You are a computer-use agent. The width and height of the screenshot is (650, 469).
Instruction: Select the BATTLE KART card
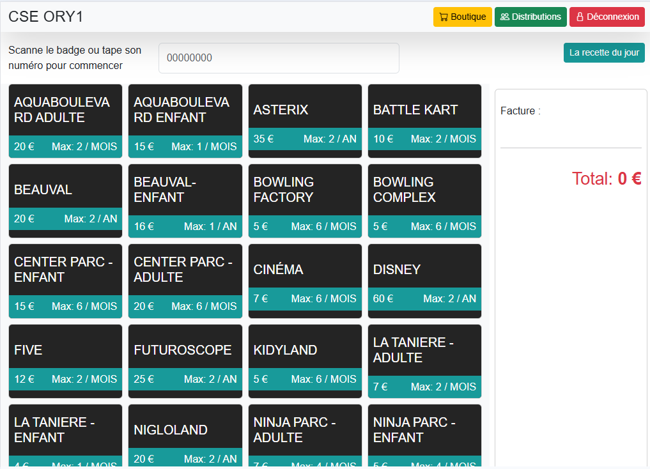[x=424, y=121]
